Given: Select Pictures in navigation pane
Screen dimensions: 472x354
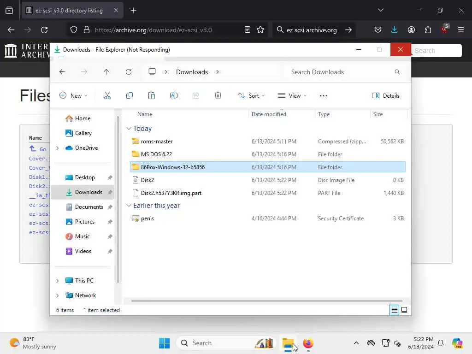Looking at the screenshot, I should click(x=83, y=222).
